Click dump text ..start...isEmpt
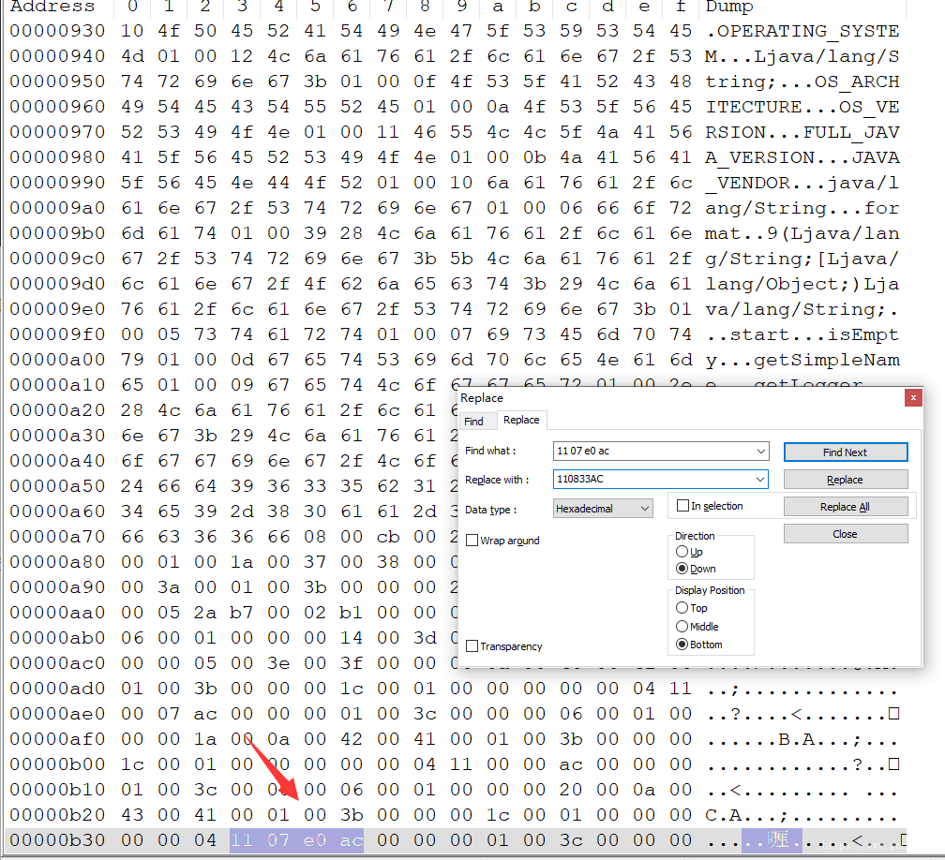This screenshot has height=860, width=945. tap(802, 334)
